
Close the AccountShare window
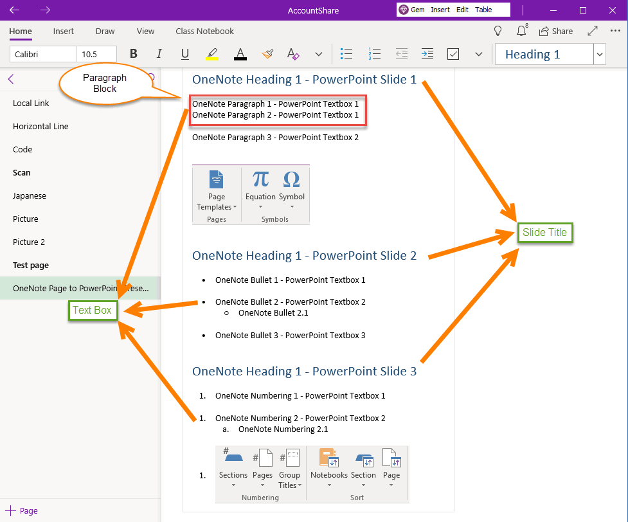[613, 10]
